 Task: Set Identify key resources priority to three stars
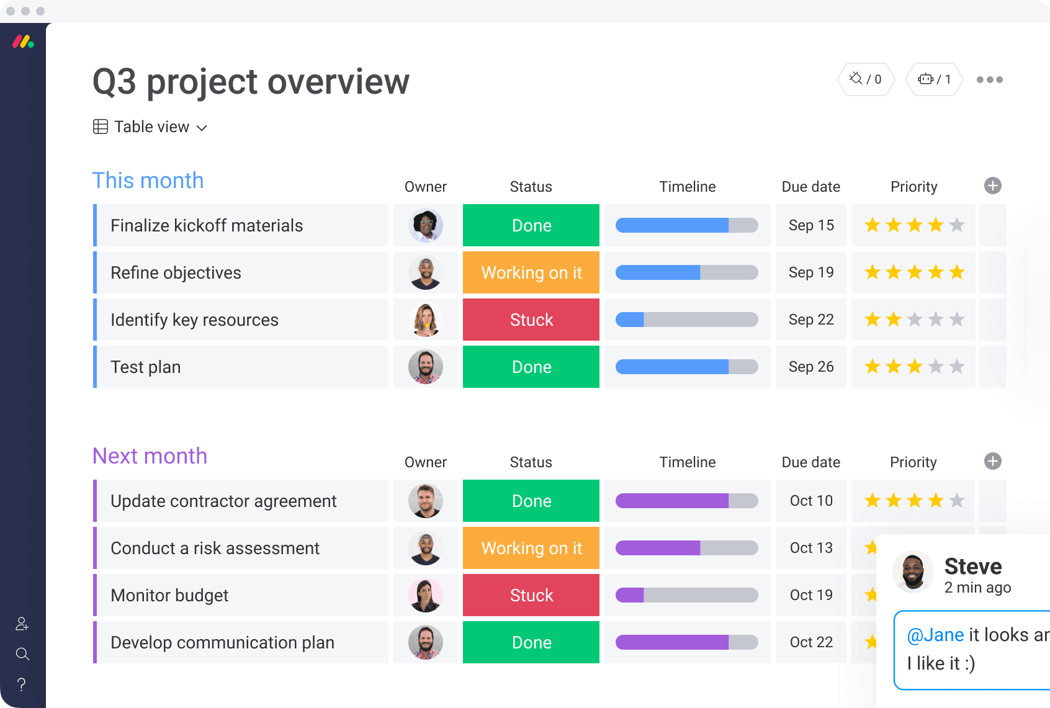[x=915, y=320]
